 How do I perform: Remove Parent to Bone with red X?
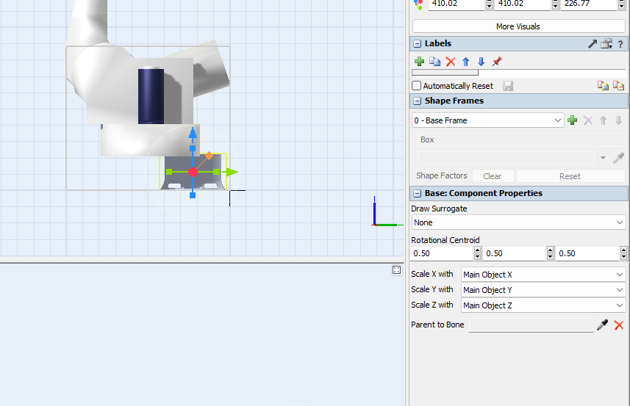(x=619, y=325)
